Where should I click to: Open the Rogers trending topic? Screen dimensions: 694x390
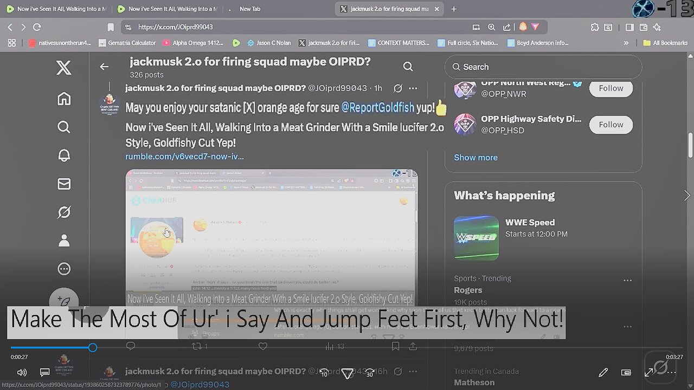[468, 290]
